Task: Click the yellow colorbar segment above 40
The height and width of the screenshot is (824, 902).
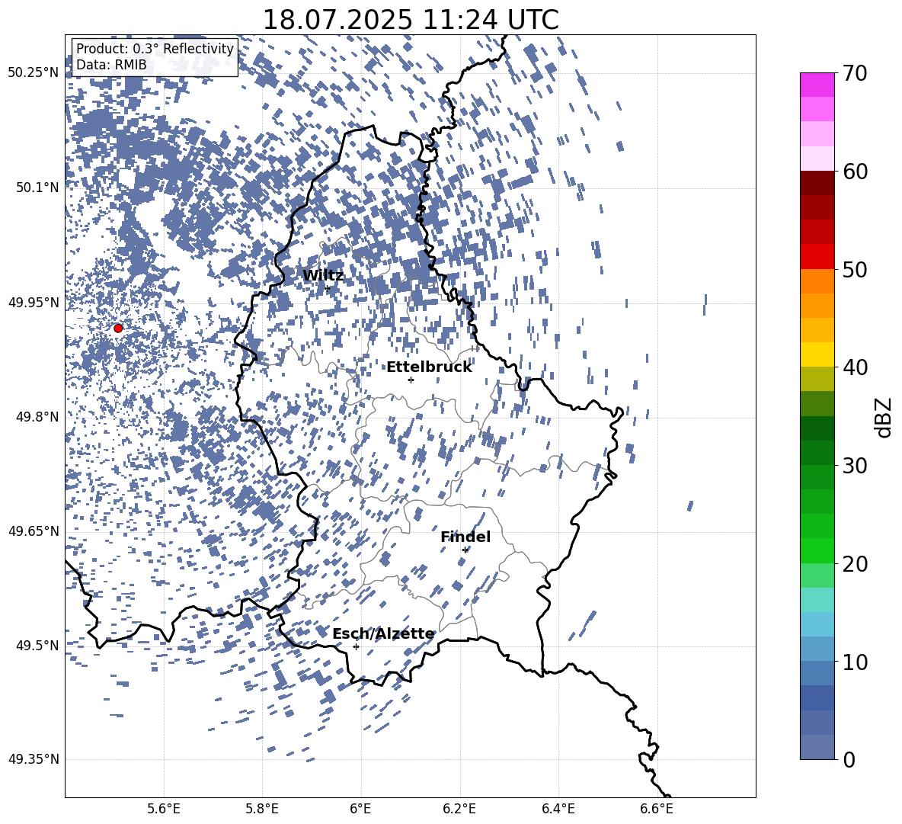Action: [817, 354]
